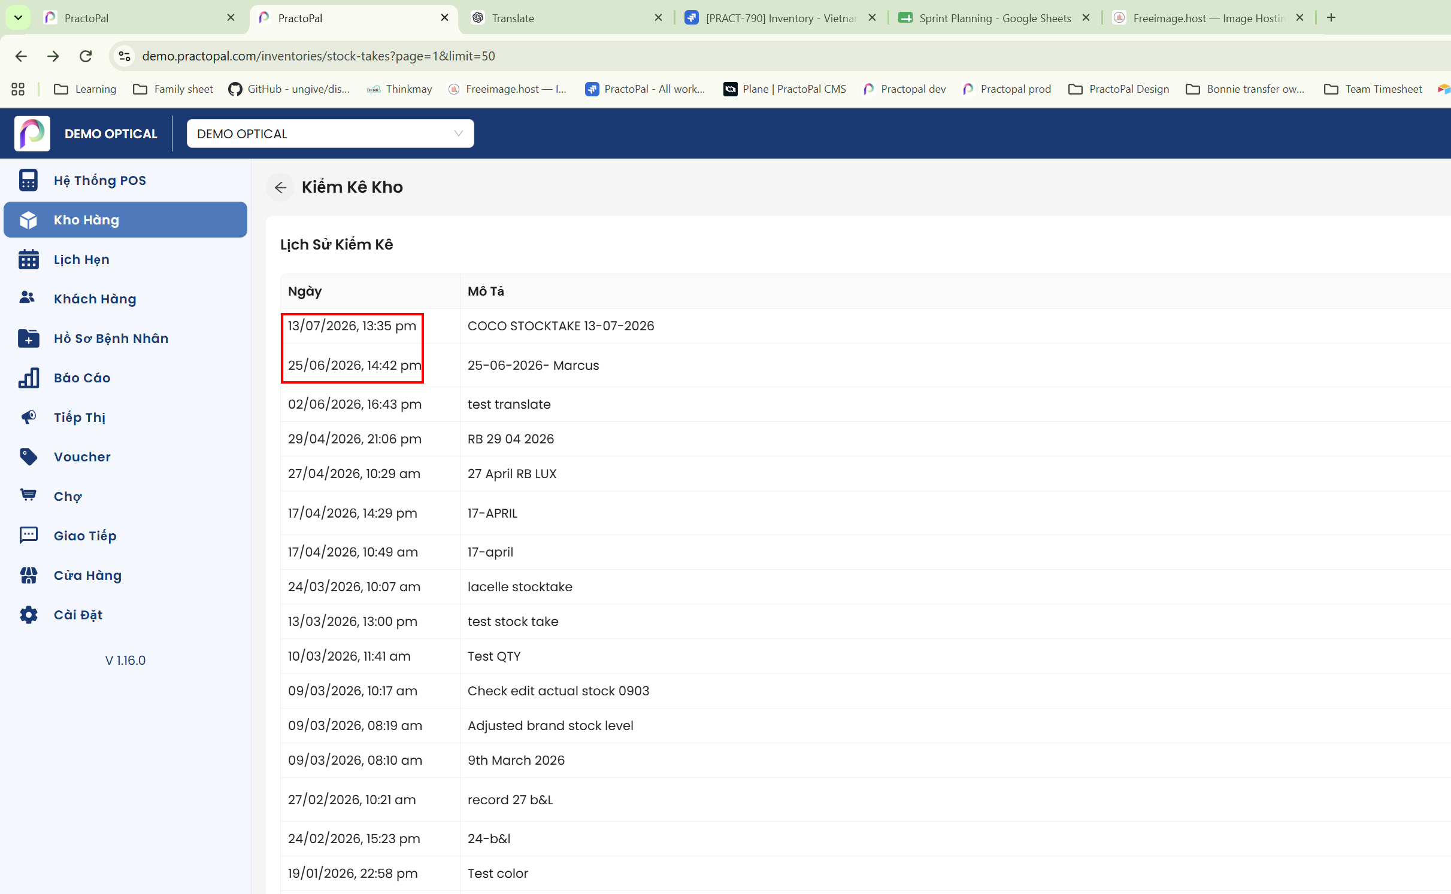Switch to the first PractoPal tab

pos(139,18)
